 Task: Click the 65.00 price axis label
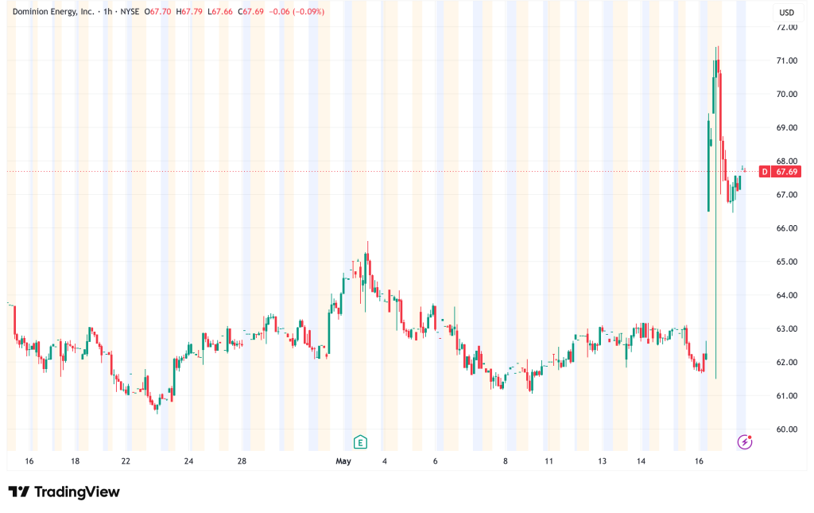786,262
